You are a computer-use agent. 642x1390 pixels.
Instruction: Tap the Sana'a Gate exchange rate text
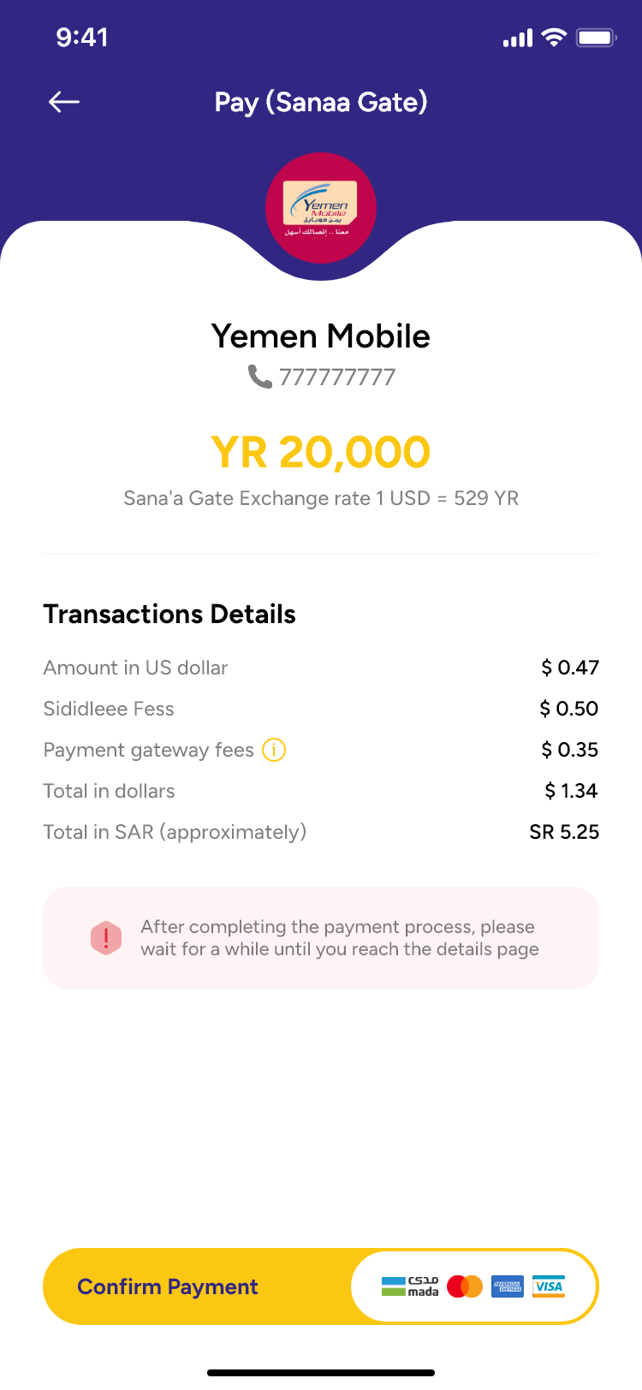pos(321,498)
